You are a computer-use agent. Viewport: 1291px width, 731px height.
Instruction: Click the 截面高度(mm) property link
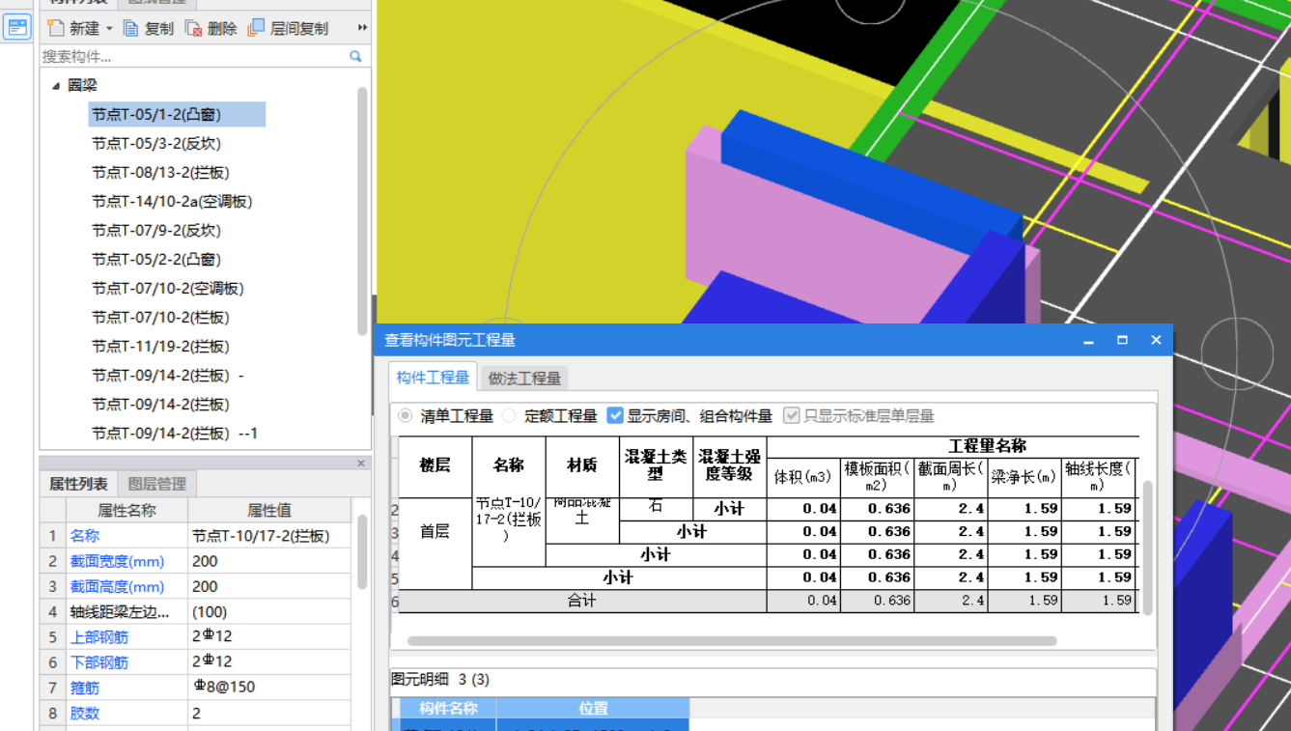pos(117,586)
